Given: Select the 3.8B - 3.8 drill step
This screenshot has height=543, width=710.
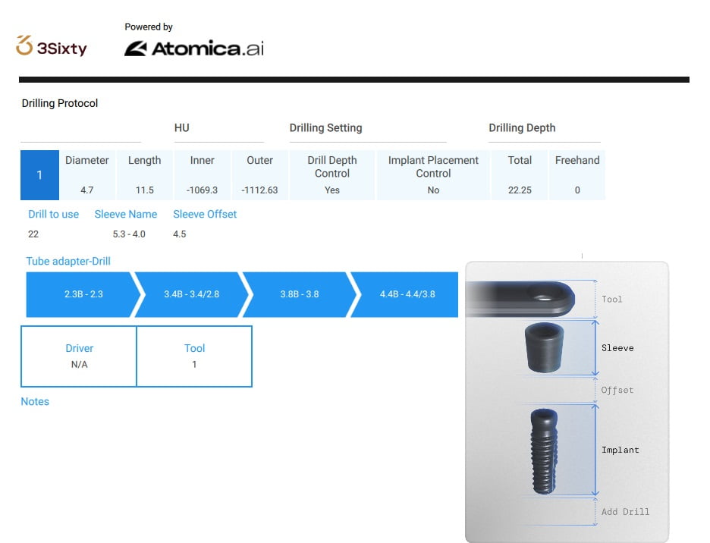Looking at the screenshot, I should coord(300,294).
